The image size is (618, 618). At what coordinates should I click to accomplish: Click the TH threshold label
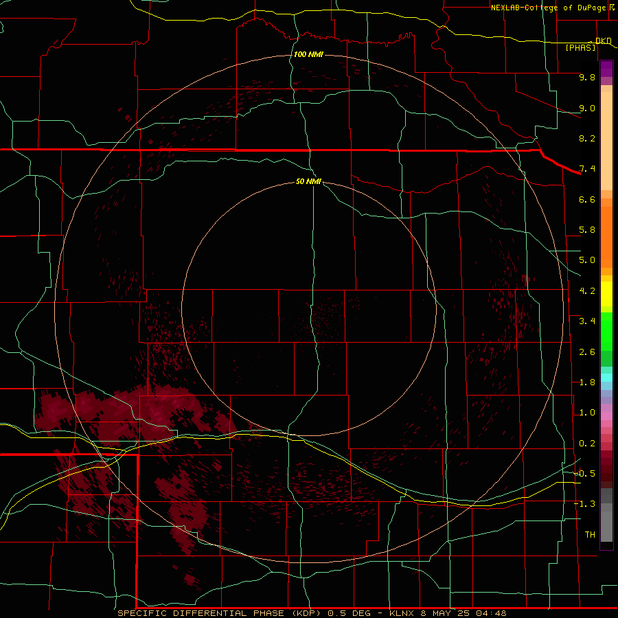click(x=590, y=535)
